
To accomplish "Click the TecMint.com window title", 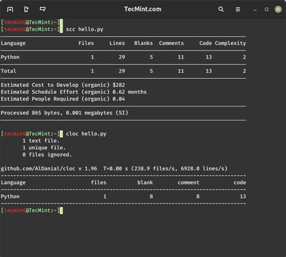I will (x=142, y=9).
